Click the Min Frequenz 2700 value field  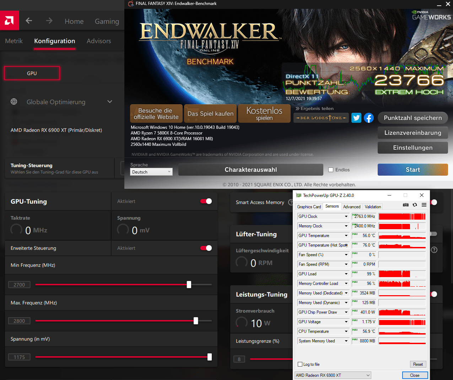tap(19, 285)
